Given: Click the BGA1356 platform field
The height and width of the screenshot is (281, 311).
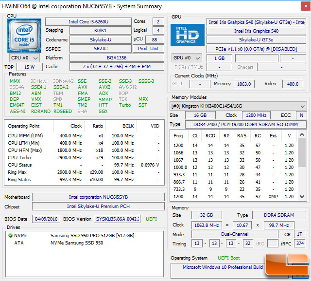Looking at the screenshot, I should [x=117, y=58].
